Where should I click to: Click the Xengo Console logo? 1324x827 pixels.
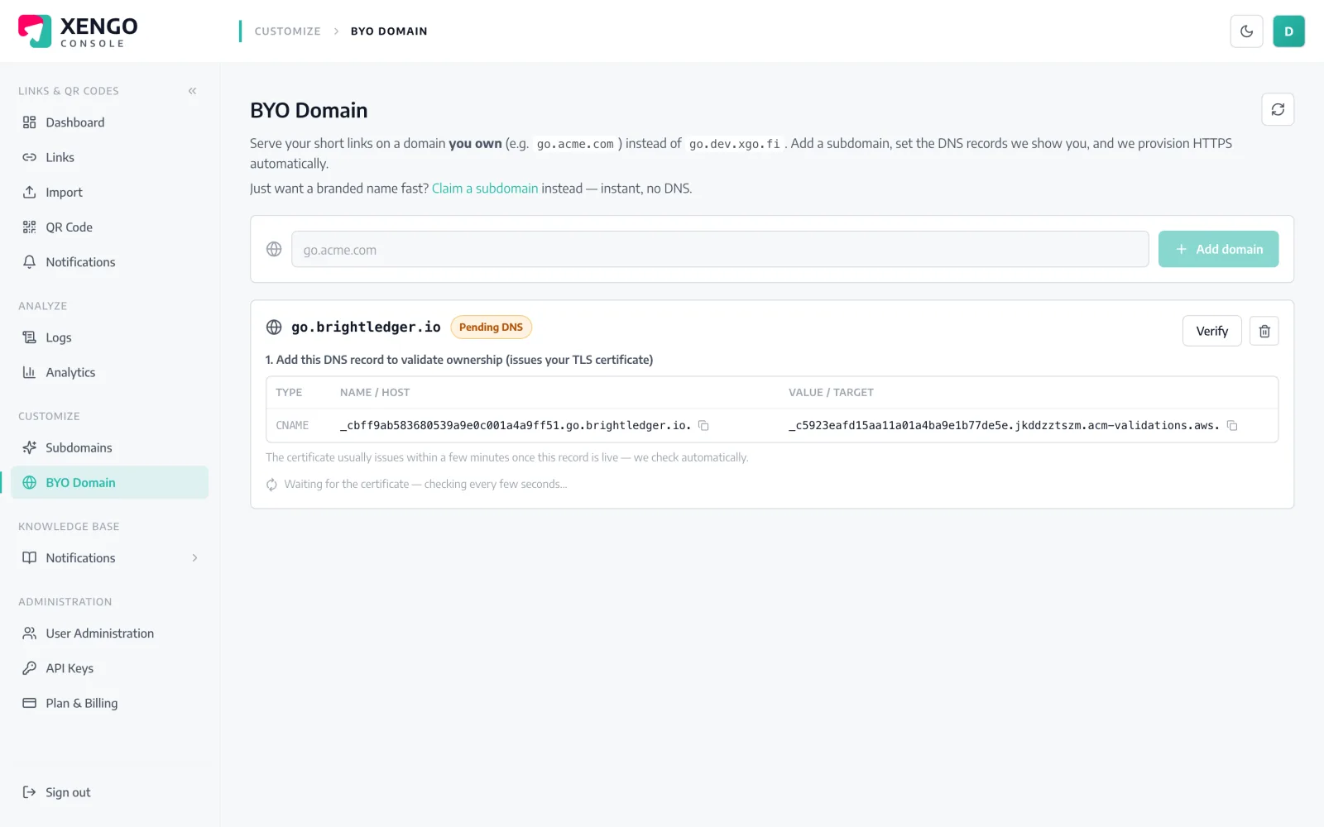tap(78, 31)
